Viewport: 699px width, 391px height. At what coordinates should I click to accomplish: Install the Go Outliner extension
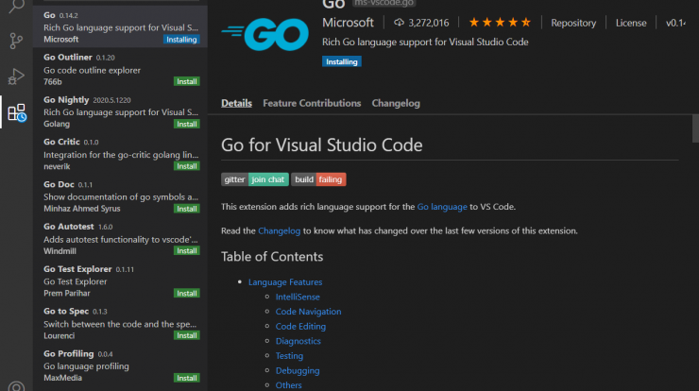[187, 81]
